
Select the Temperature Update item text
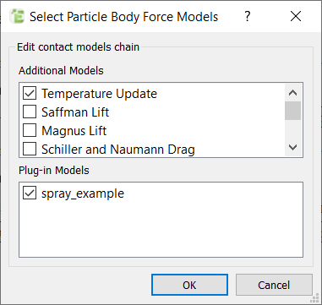(x=99, y=94)
